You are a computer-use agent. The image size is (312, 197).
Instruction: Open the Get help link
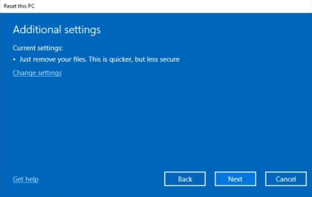point(25,179)
